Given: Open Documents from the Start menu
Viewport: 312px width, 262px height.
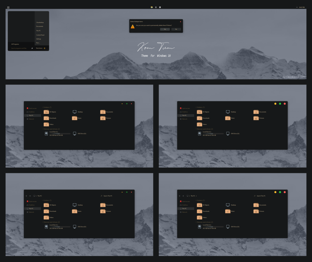Looking at the screenshot, I should [40, 26].
